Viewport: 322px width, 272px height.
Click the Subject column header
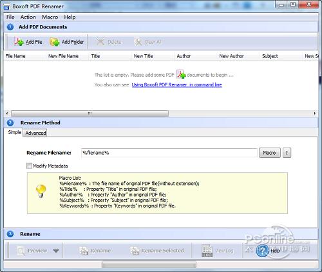pos(281,56)
